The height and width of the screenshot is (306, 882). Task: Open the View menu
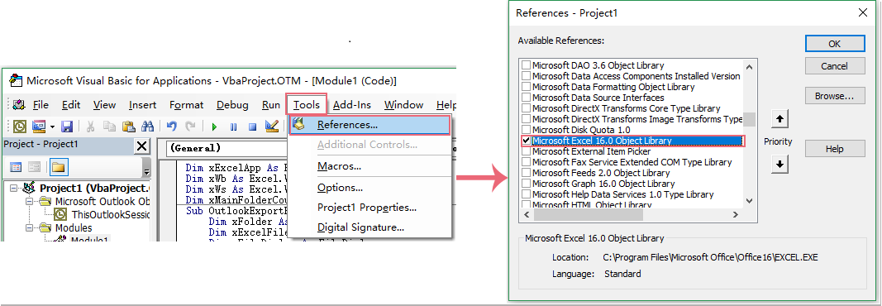104,105
